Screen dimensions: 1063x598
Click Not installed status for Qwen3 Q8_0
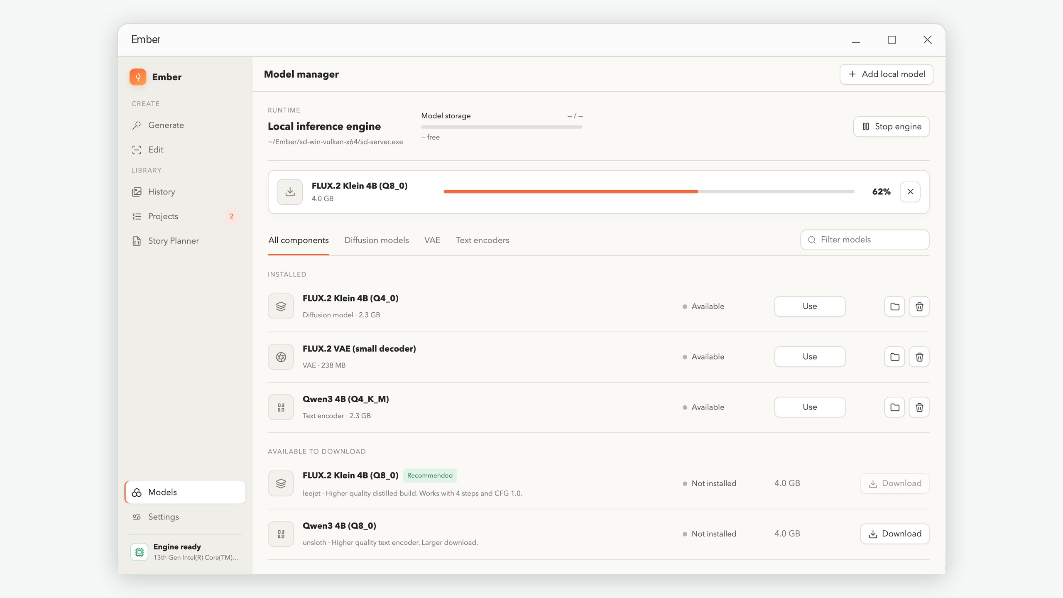click(x=710, y=534)
